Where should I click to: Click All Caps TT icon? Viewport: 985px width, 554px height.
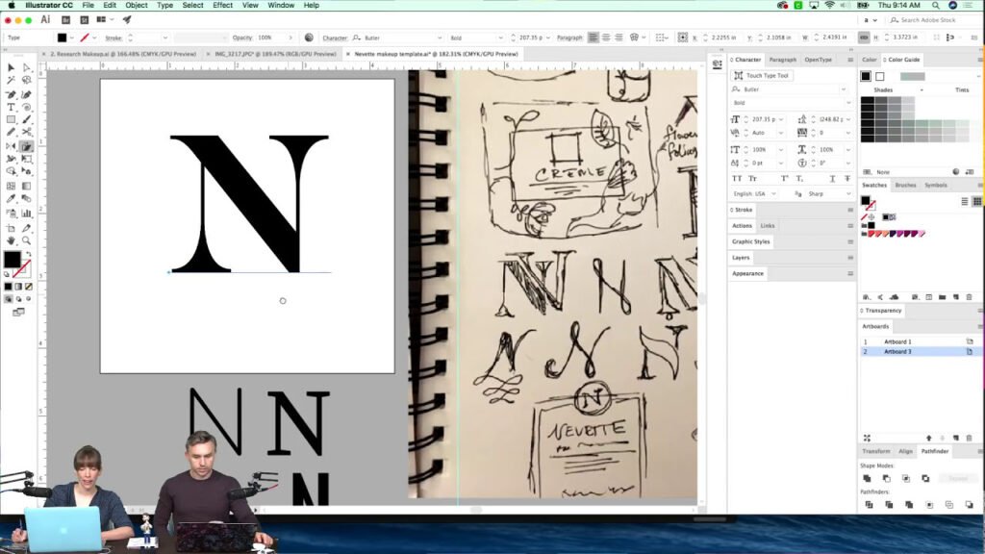pos(736,178)
